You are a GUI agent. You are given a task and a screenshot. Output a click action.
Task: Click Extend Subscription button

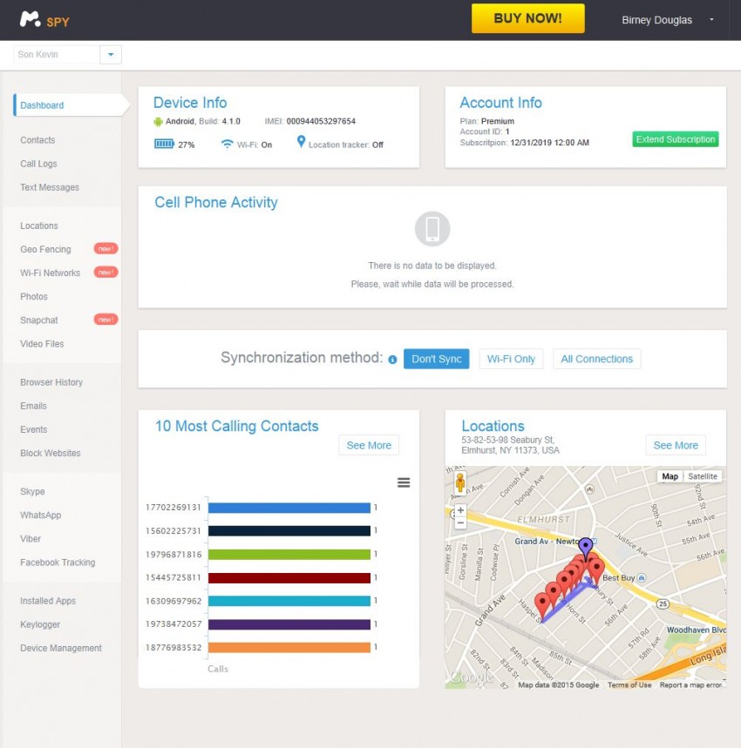[x=676, y=138]
